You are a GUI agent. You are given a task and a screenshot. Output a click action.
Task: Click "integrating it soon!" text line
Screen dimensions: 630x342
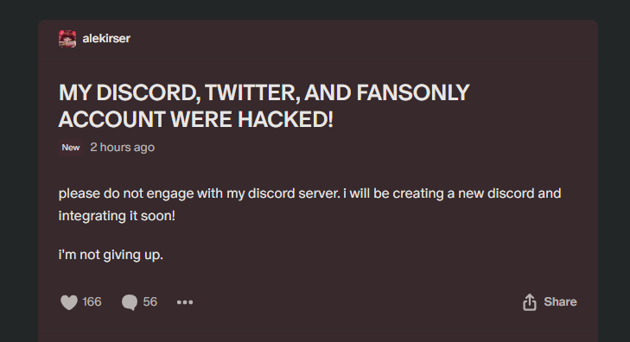point(117,216)
